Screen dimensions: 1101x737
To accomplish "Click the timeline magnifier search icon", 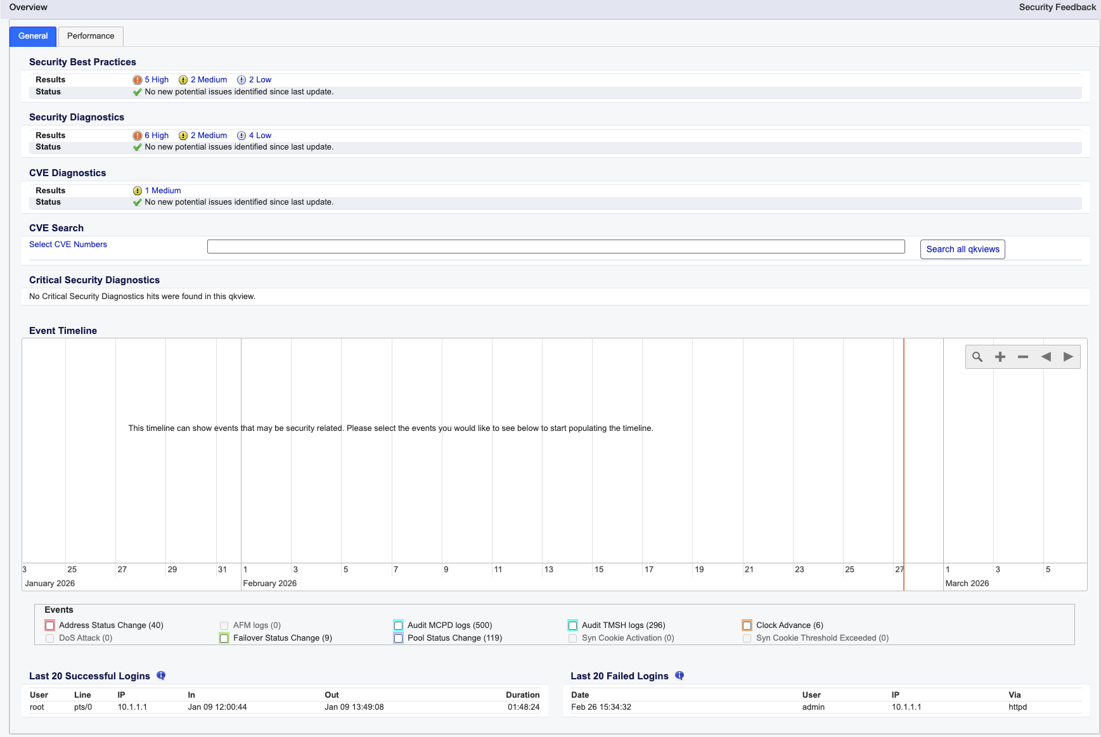I will coord(977,357).
